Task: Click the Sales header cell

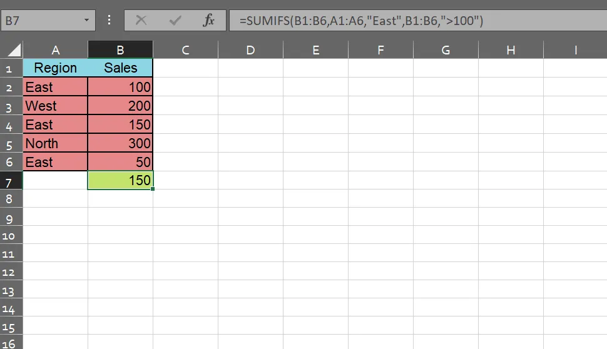Action: pos(120,68)
